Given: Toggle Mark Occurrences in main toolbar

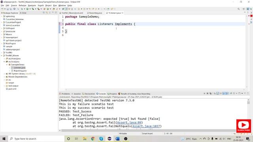Looking at the screenshot, I should coord(66,9).
